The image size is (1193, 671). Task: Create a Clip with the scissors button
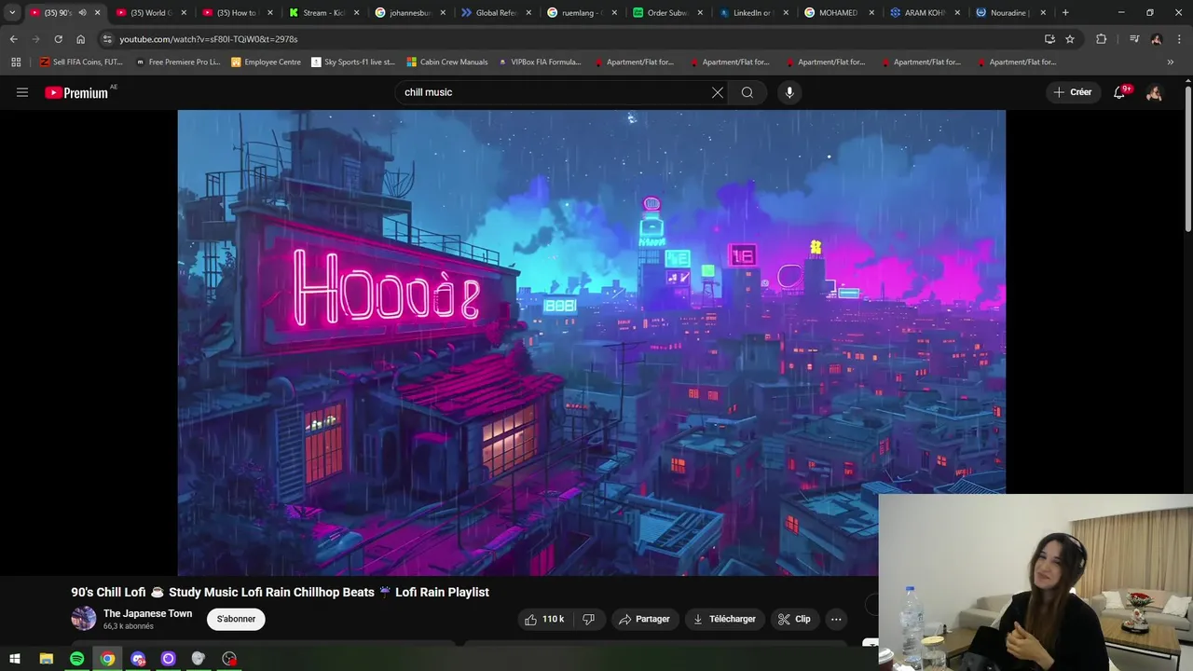[x=794, y=619]
